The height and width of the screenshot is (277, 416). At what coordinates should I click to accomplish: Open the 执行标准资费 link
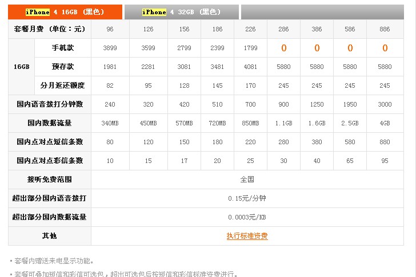pyautogui.click(x=247, y=236)
